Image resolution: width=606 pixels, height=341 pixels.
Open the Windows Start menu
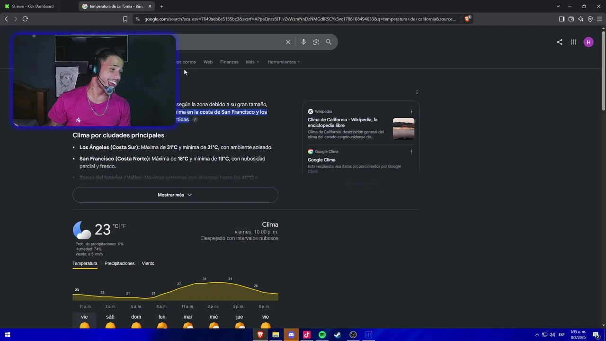click(8, 335)
